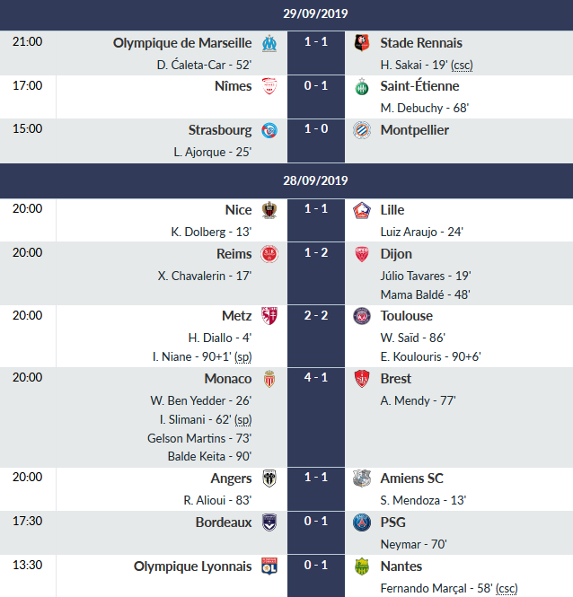Open the Bordeaux team link
Image resolution: width=573 pixels, height=597 pixels.
coord(224,522)
